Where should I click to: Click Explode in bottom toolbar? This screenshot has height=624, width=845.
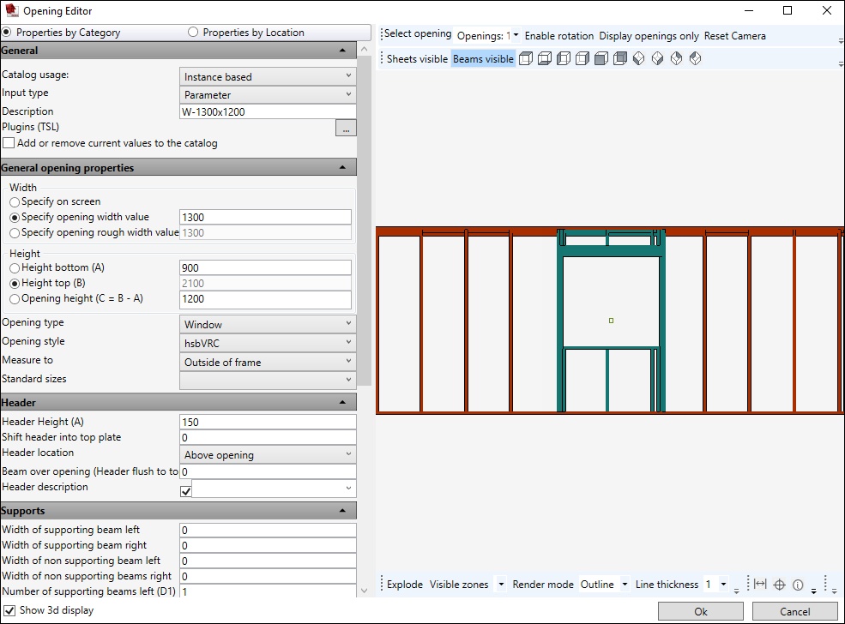(405, 585)
